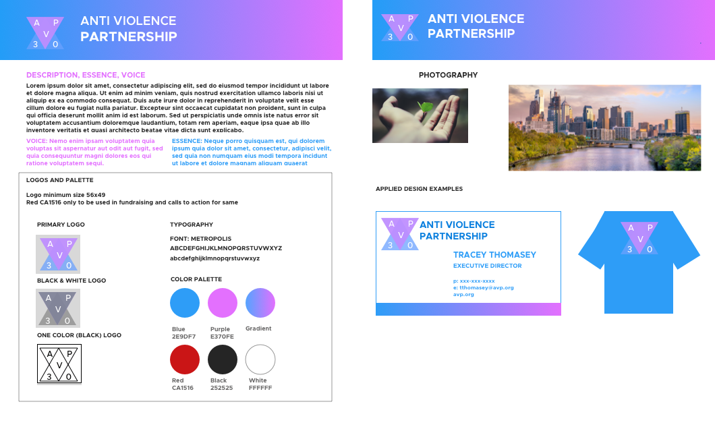Select the one color black logo
This screenshot has height=429, width=715.
point(59,364)
